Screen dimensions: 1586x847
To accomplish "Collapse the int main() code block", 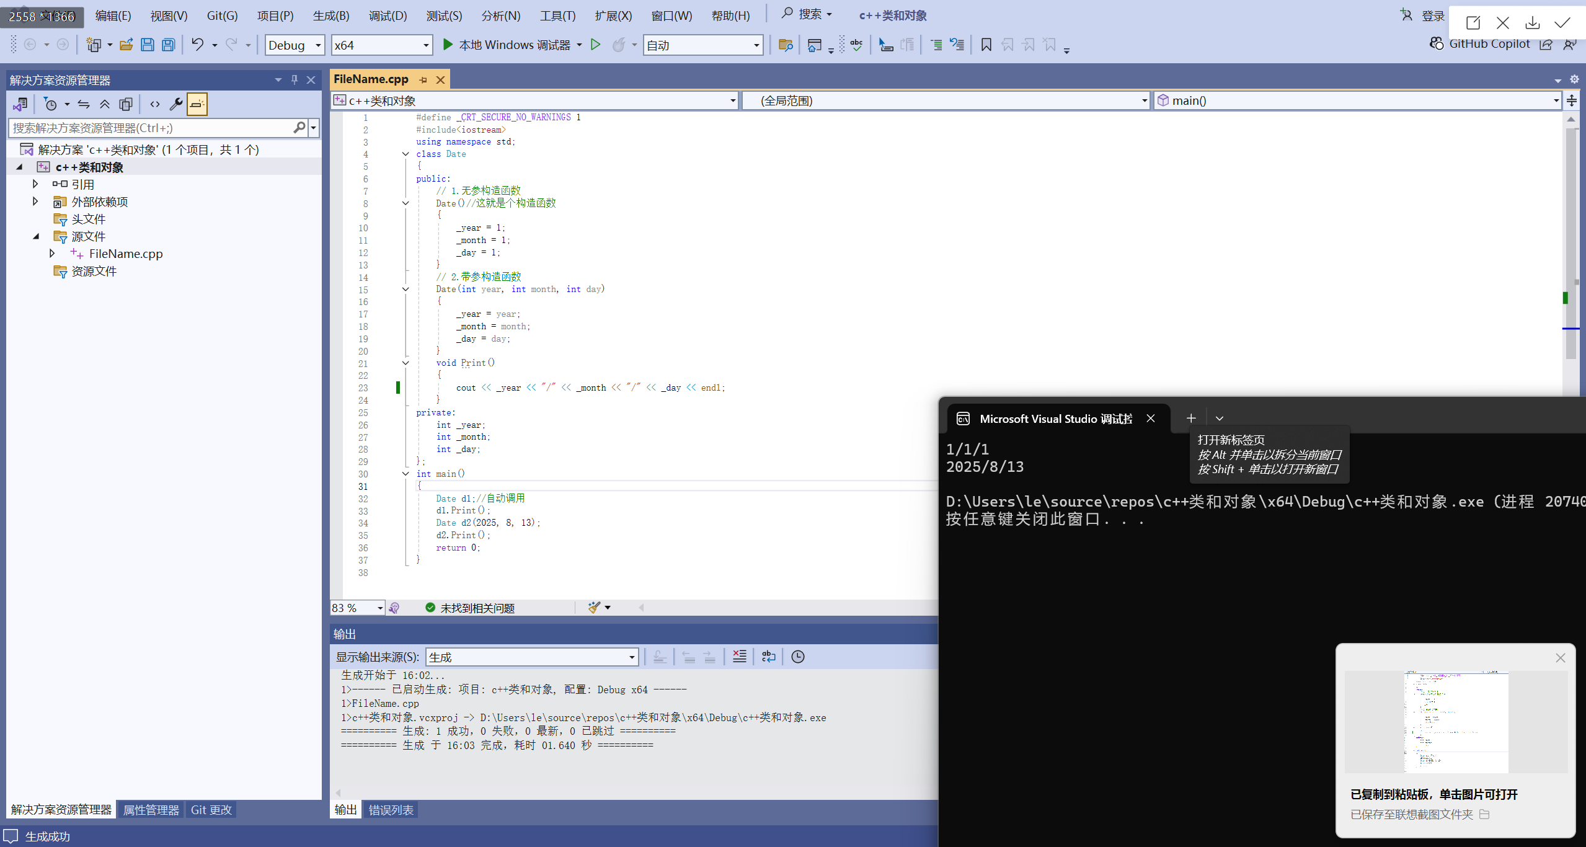I will coord(405,474).
